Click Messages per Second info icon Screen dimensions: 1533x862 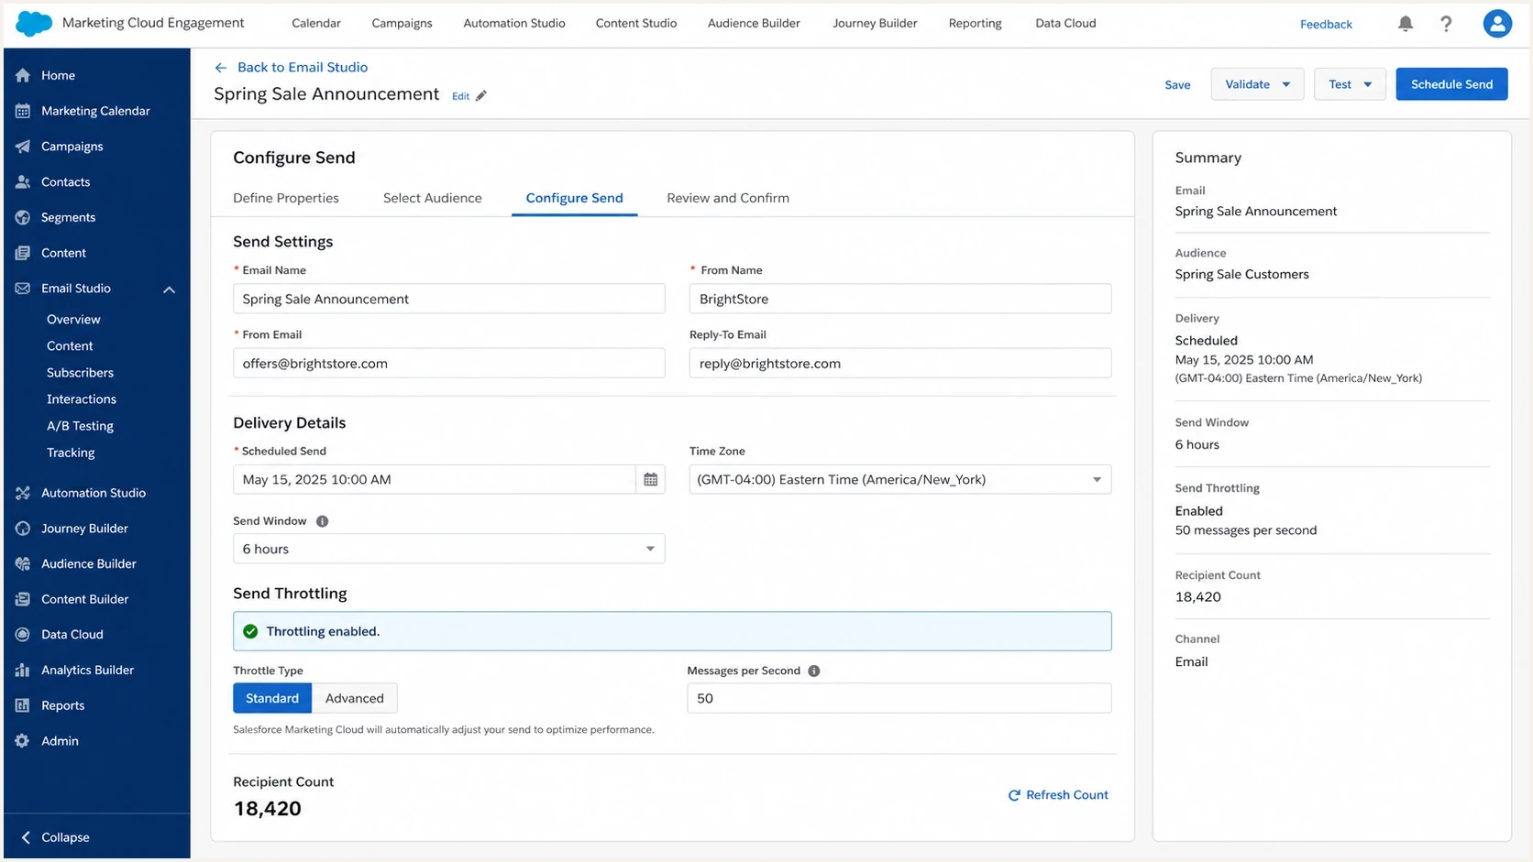813,671
